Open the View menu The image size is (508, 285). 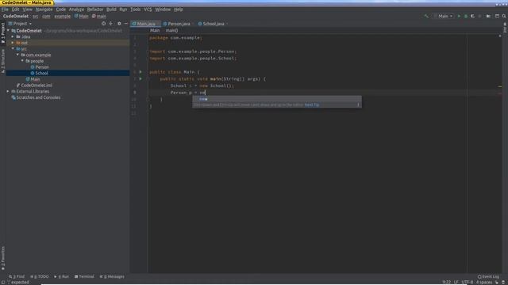tap(27, 9)
